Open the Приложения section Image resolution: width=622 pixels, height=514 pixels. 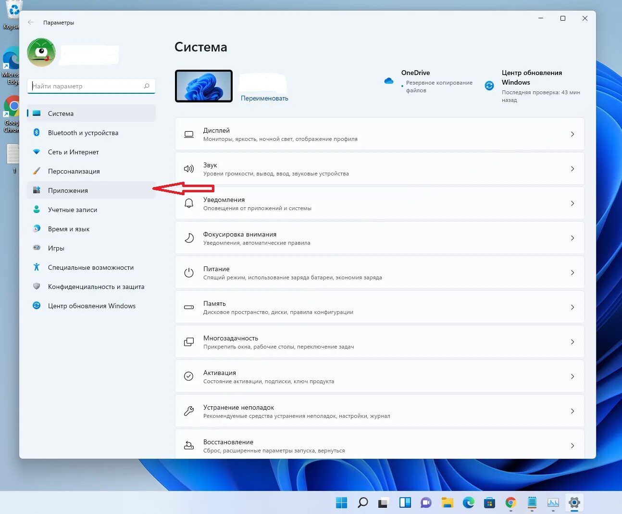click(x=91, y=190)
